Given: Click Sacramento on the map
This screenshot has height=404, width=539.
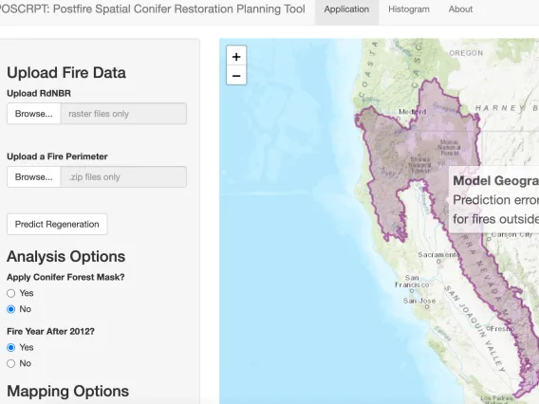Looking at the screenshot, I should [x=438, y=255].
